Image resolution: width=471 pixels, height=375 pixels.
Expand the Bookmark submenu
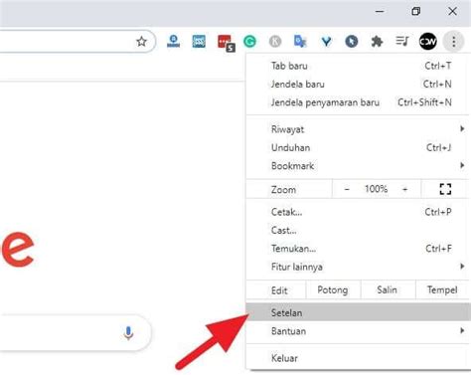pyautogui.click(x=359, y=166)
